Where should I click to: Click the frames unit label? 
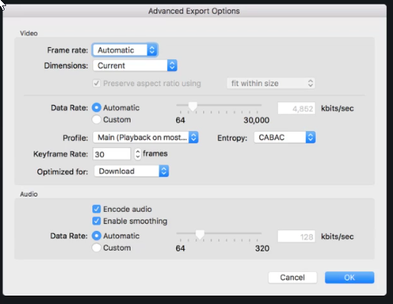pyautogui.click(x=155, y=154)
